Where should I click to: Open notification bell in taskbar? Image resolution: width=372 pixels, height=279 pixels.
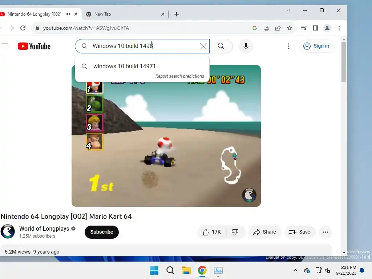click(362, 270)
